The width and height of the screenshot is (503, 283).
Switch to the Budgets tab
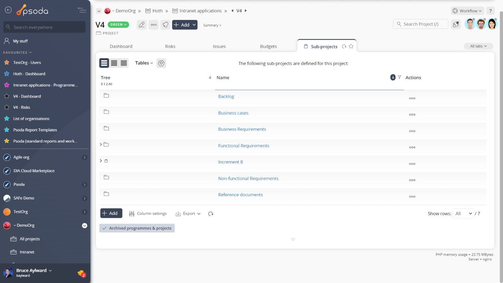pos(269,46)
